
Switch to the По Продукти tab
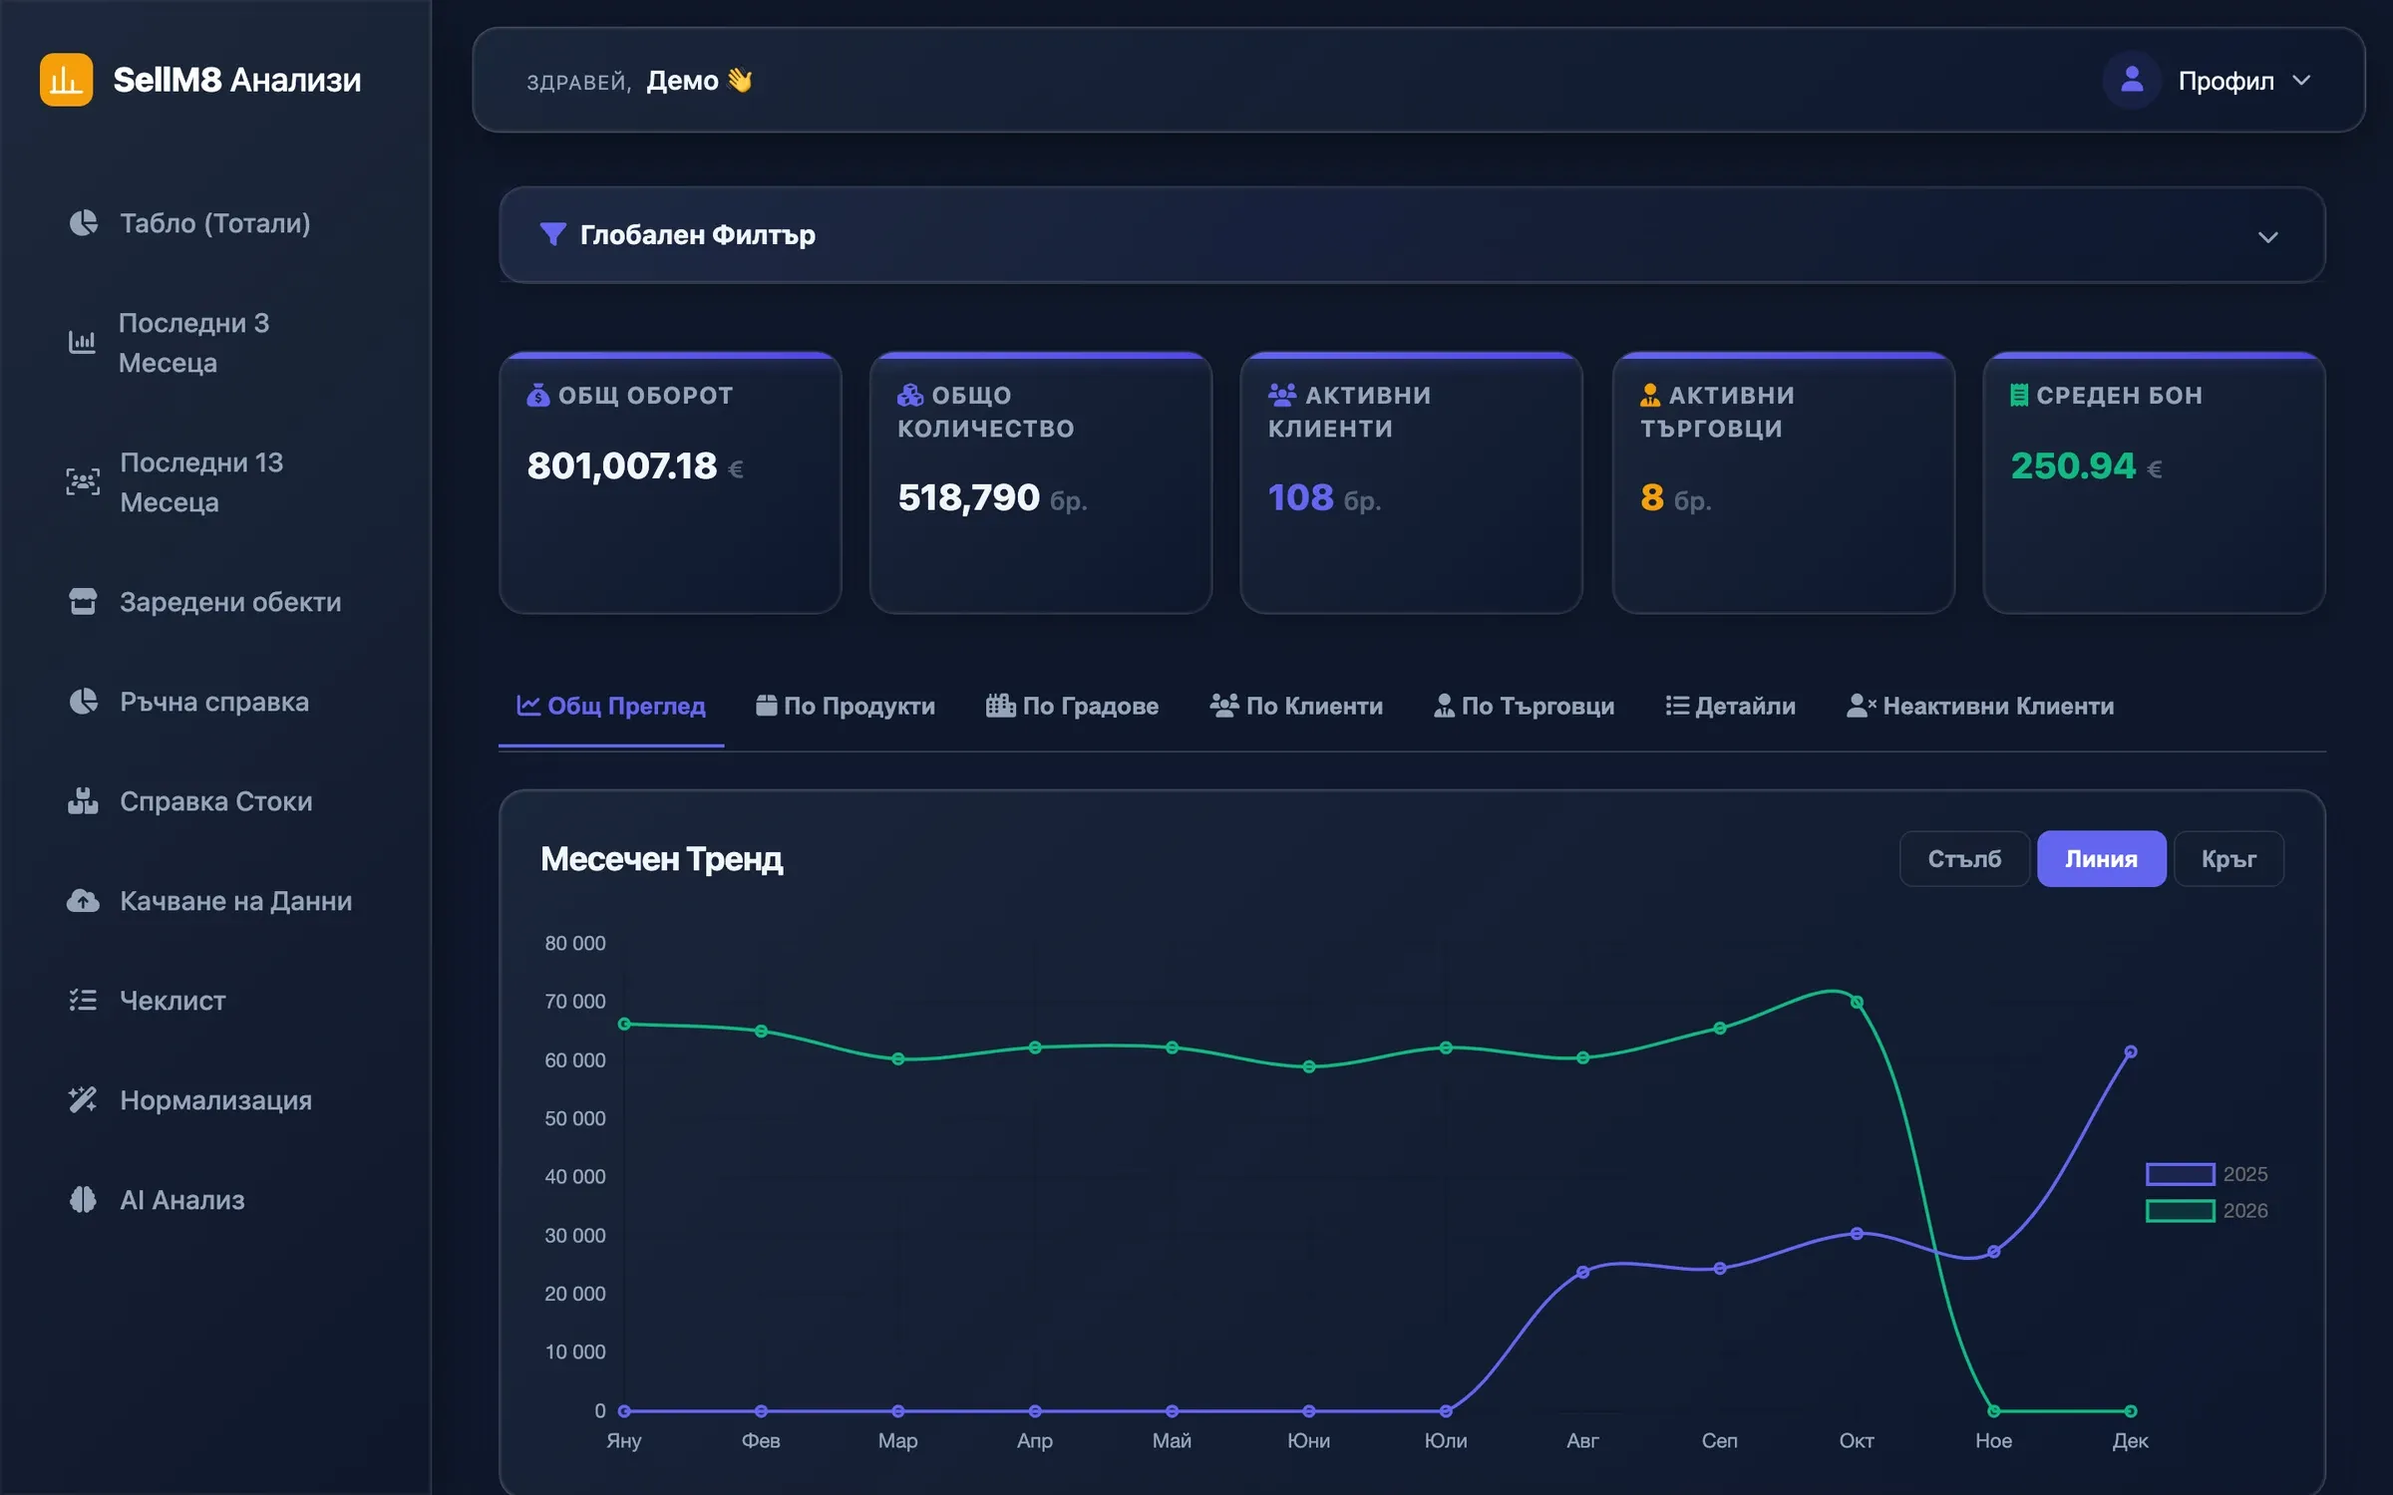click(x=846, y=706)
